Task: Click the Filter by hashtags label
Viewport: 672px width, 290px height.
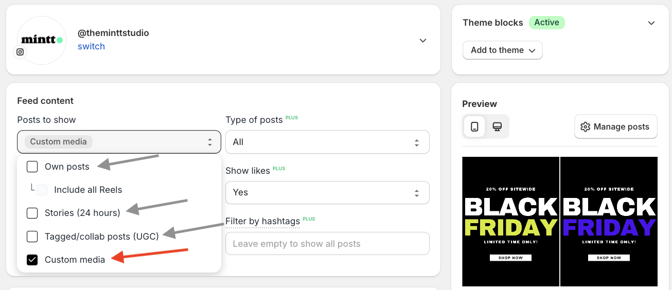Action: [262, 222]
